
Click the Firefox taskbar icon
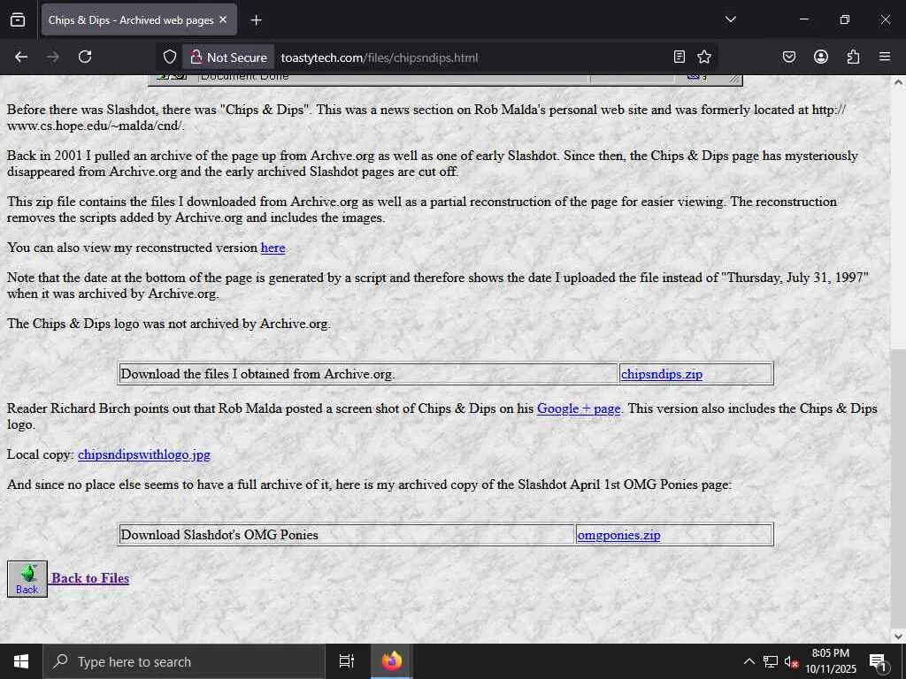click(x=392, y=661)
